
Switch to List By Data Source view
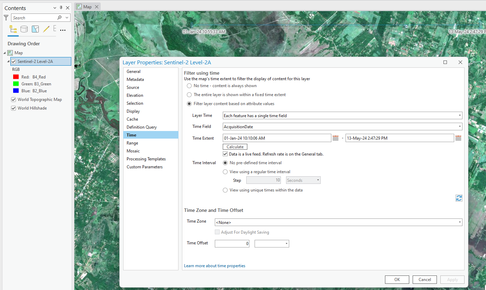pos(24,29)
